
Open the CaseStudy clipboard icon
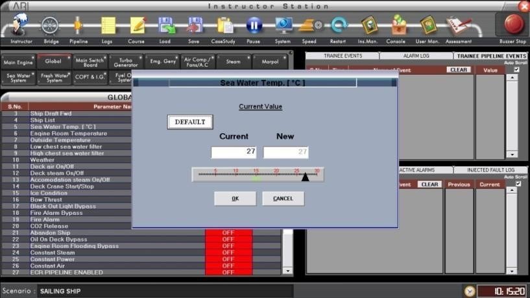224,26
